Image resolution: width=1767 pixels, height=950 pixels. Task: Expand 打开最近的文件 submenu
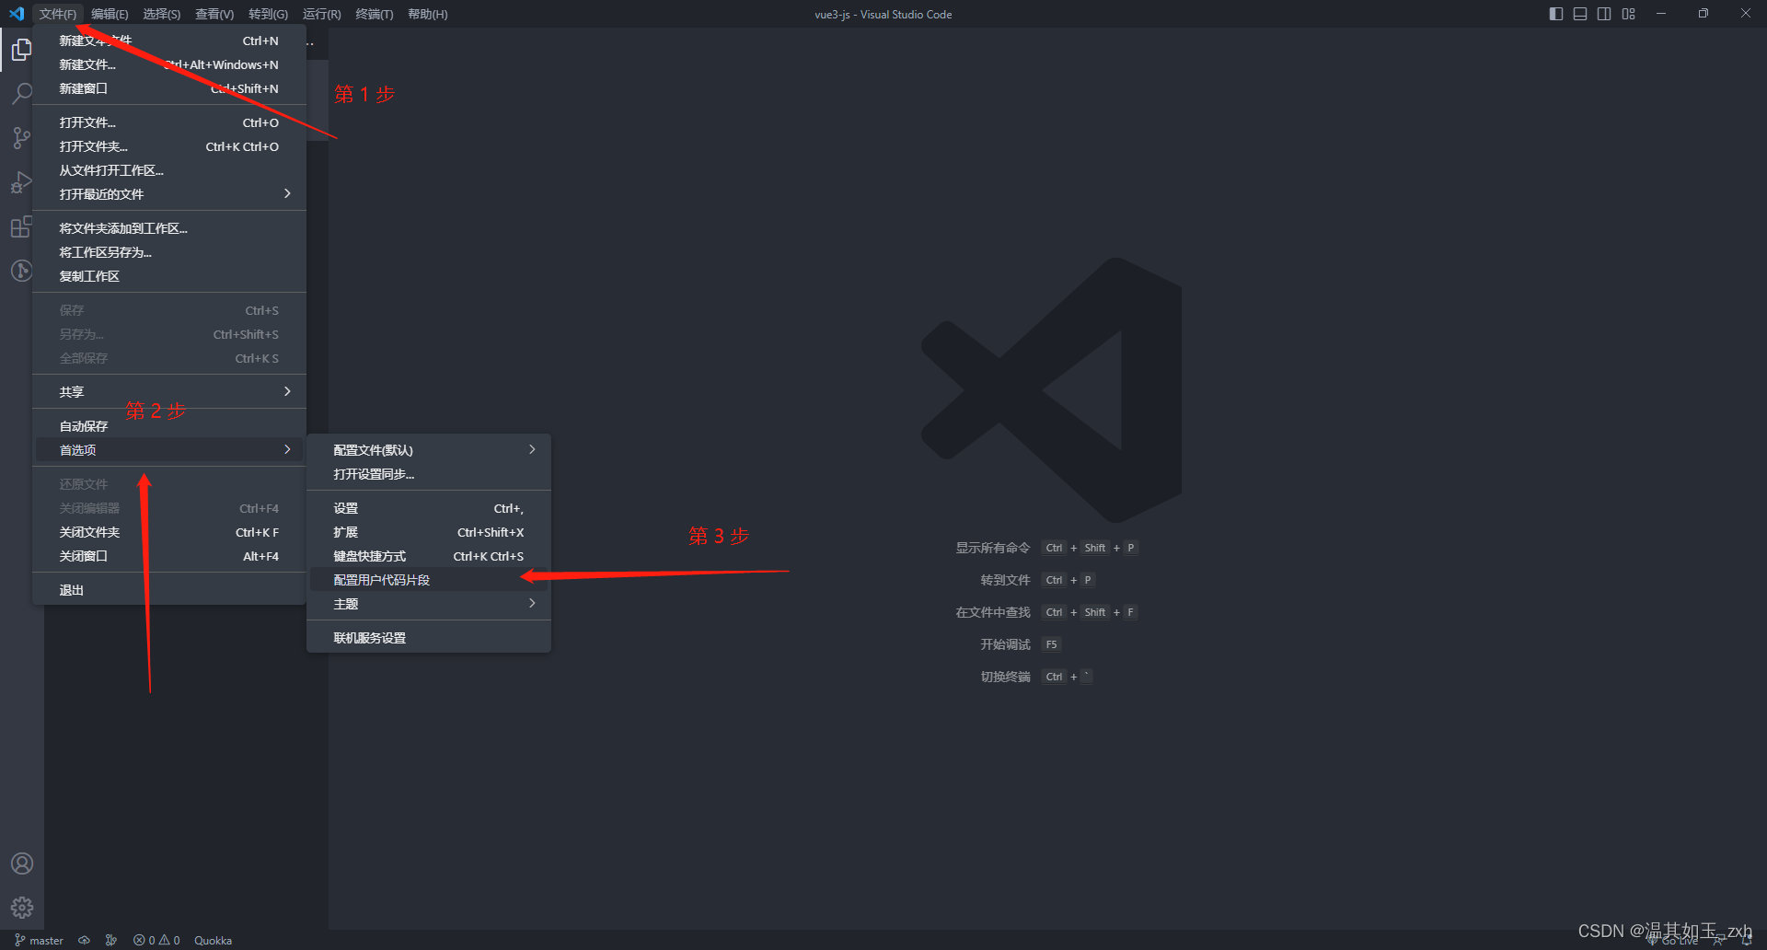169,194
